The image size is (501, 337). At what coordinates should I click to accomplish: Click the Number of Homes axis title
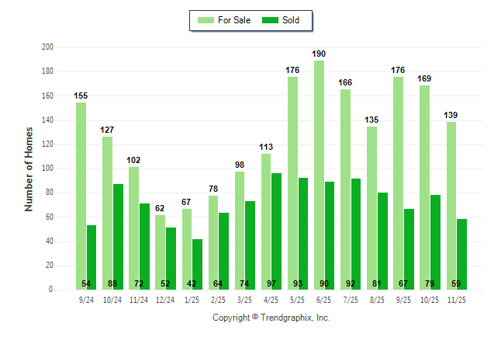click(29, 168)
